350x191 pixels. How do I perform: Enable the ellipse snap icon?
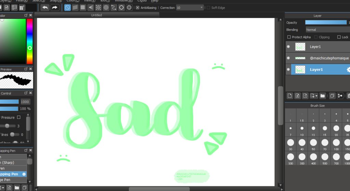121,8
